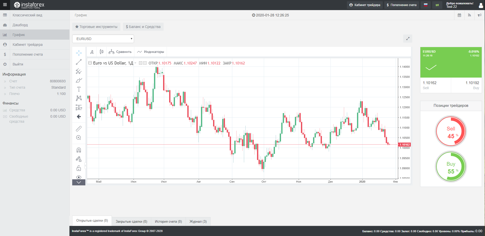Select the crosshair cursor tool
Image resolution: width=485 pixels, height=236 pixels.
[79, 53]
